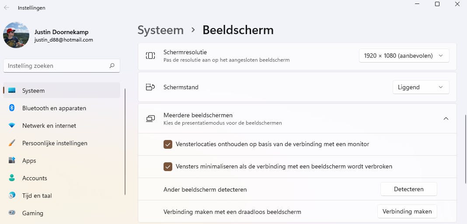467x224 pixels.
Task: Click the Verbinding maken button
Action: (407, 211)
